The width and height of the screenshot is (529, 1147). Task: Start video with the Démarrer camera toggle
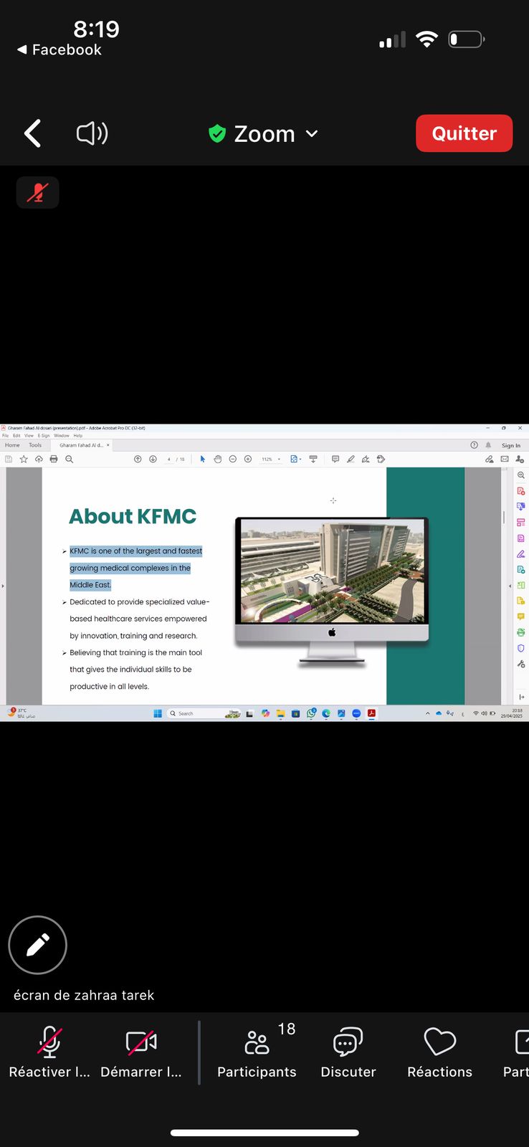(141, 1052)
